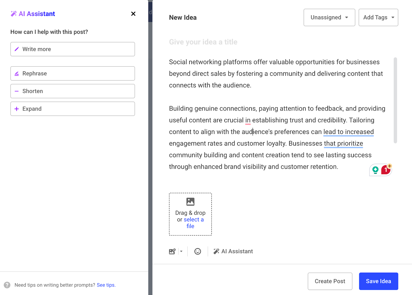The width and height of the screenshot is (412, 295).
Task: Choose the Shorten option
Action: click(x=73, y=91)
